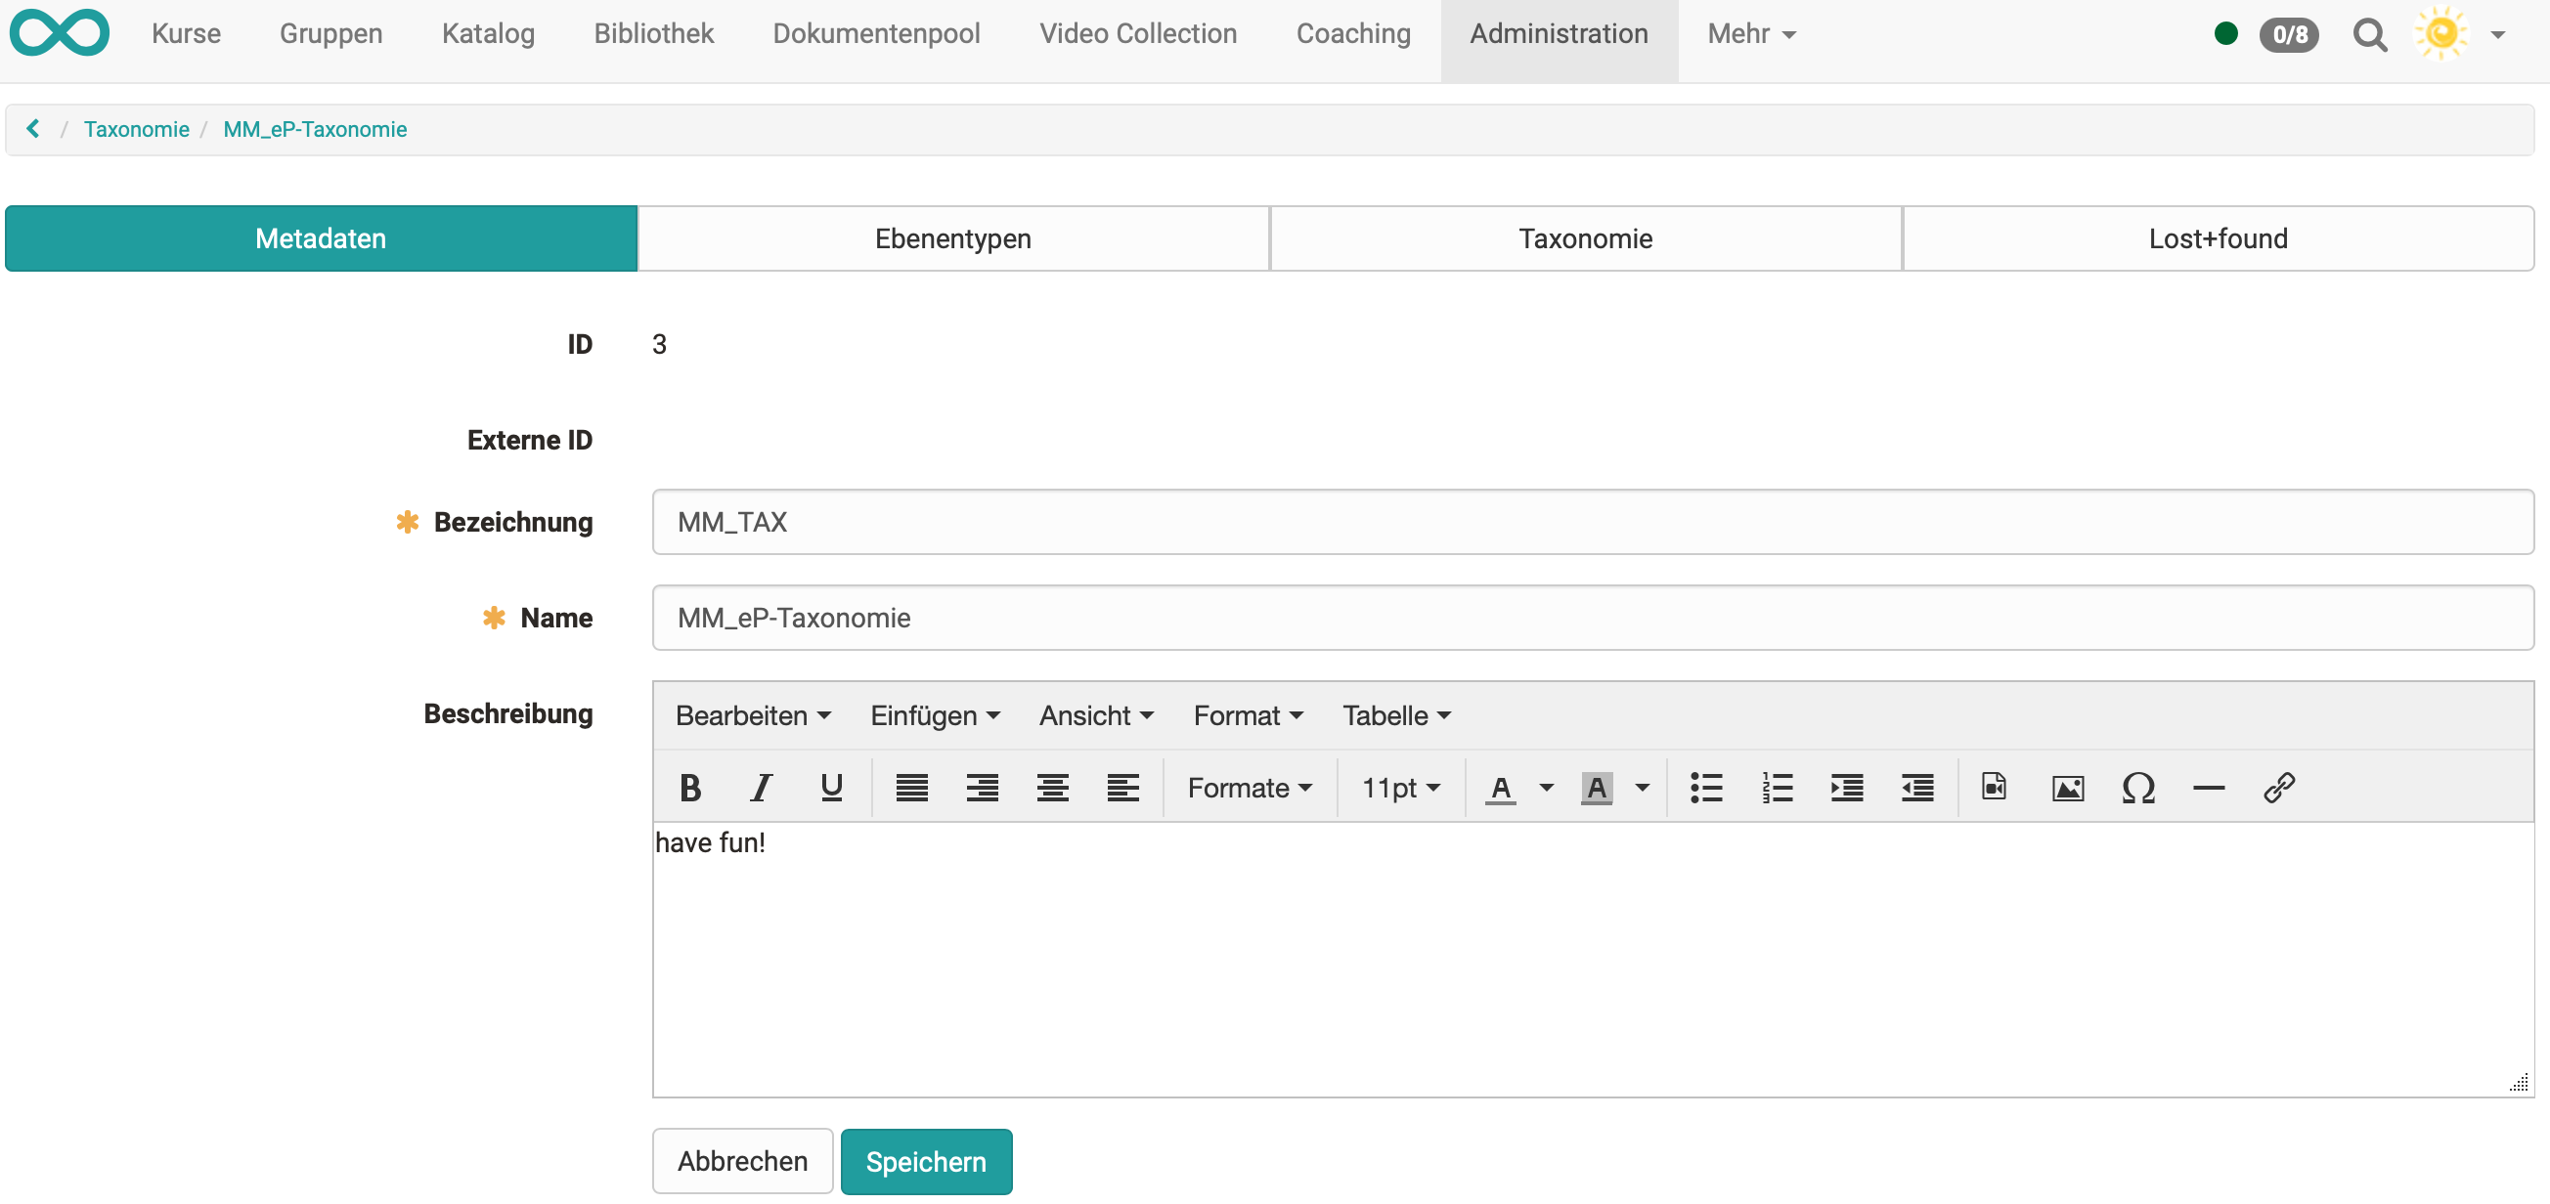
Task: Open the Einfügen editor menu
Action: click(935, 715)
